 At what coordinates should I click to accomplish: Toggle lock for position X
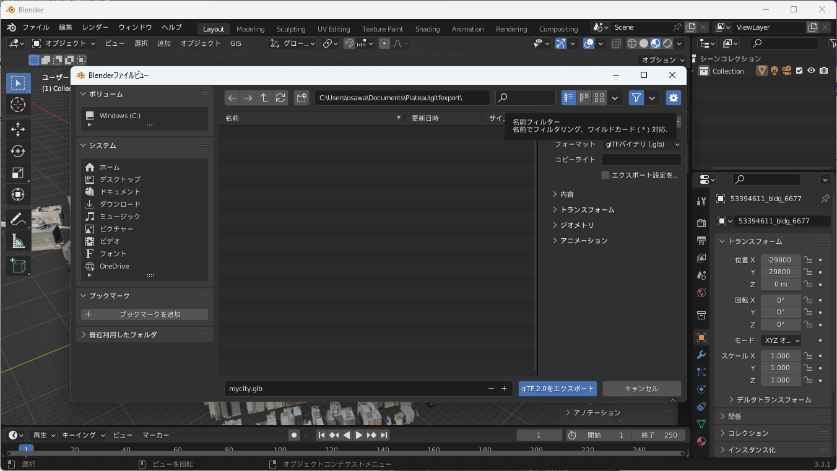[x=808, y=260]
